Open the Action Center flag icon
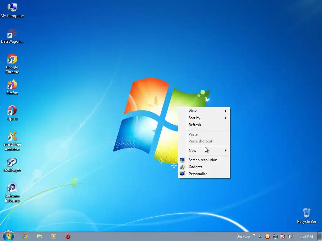Image resolution: width=322 pixels, height=241 pixels. click(x=283, y=237)
